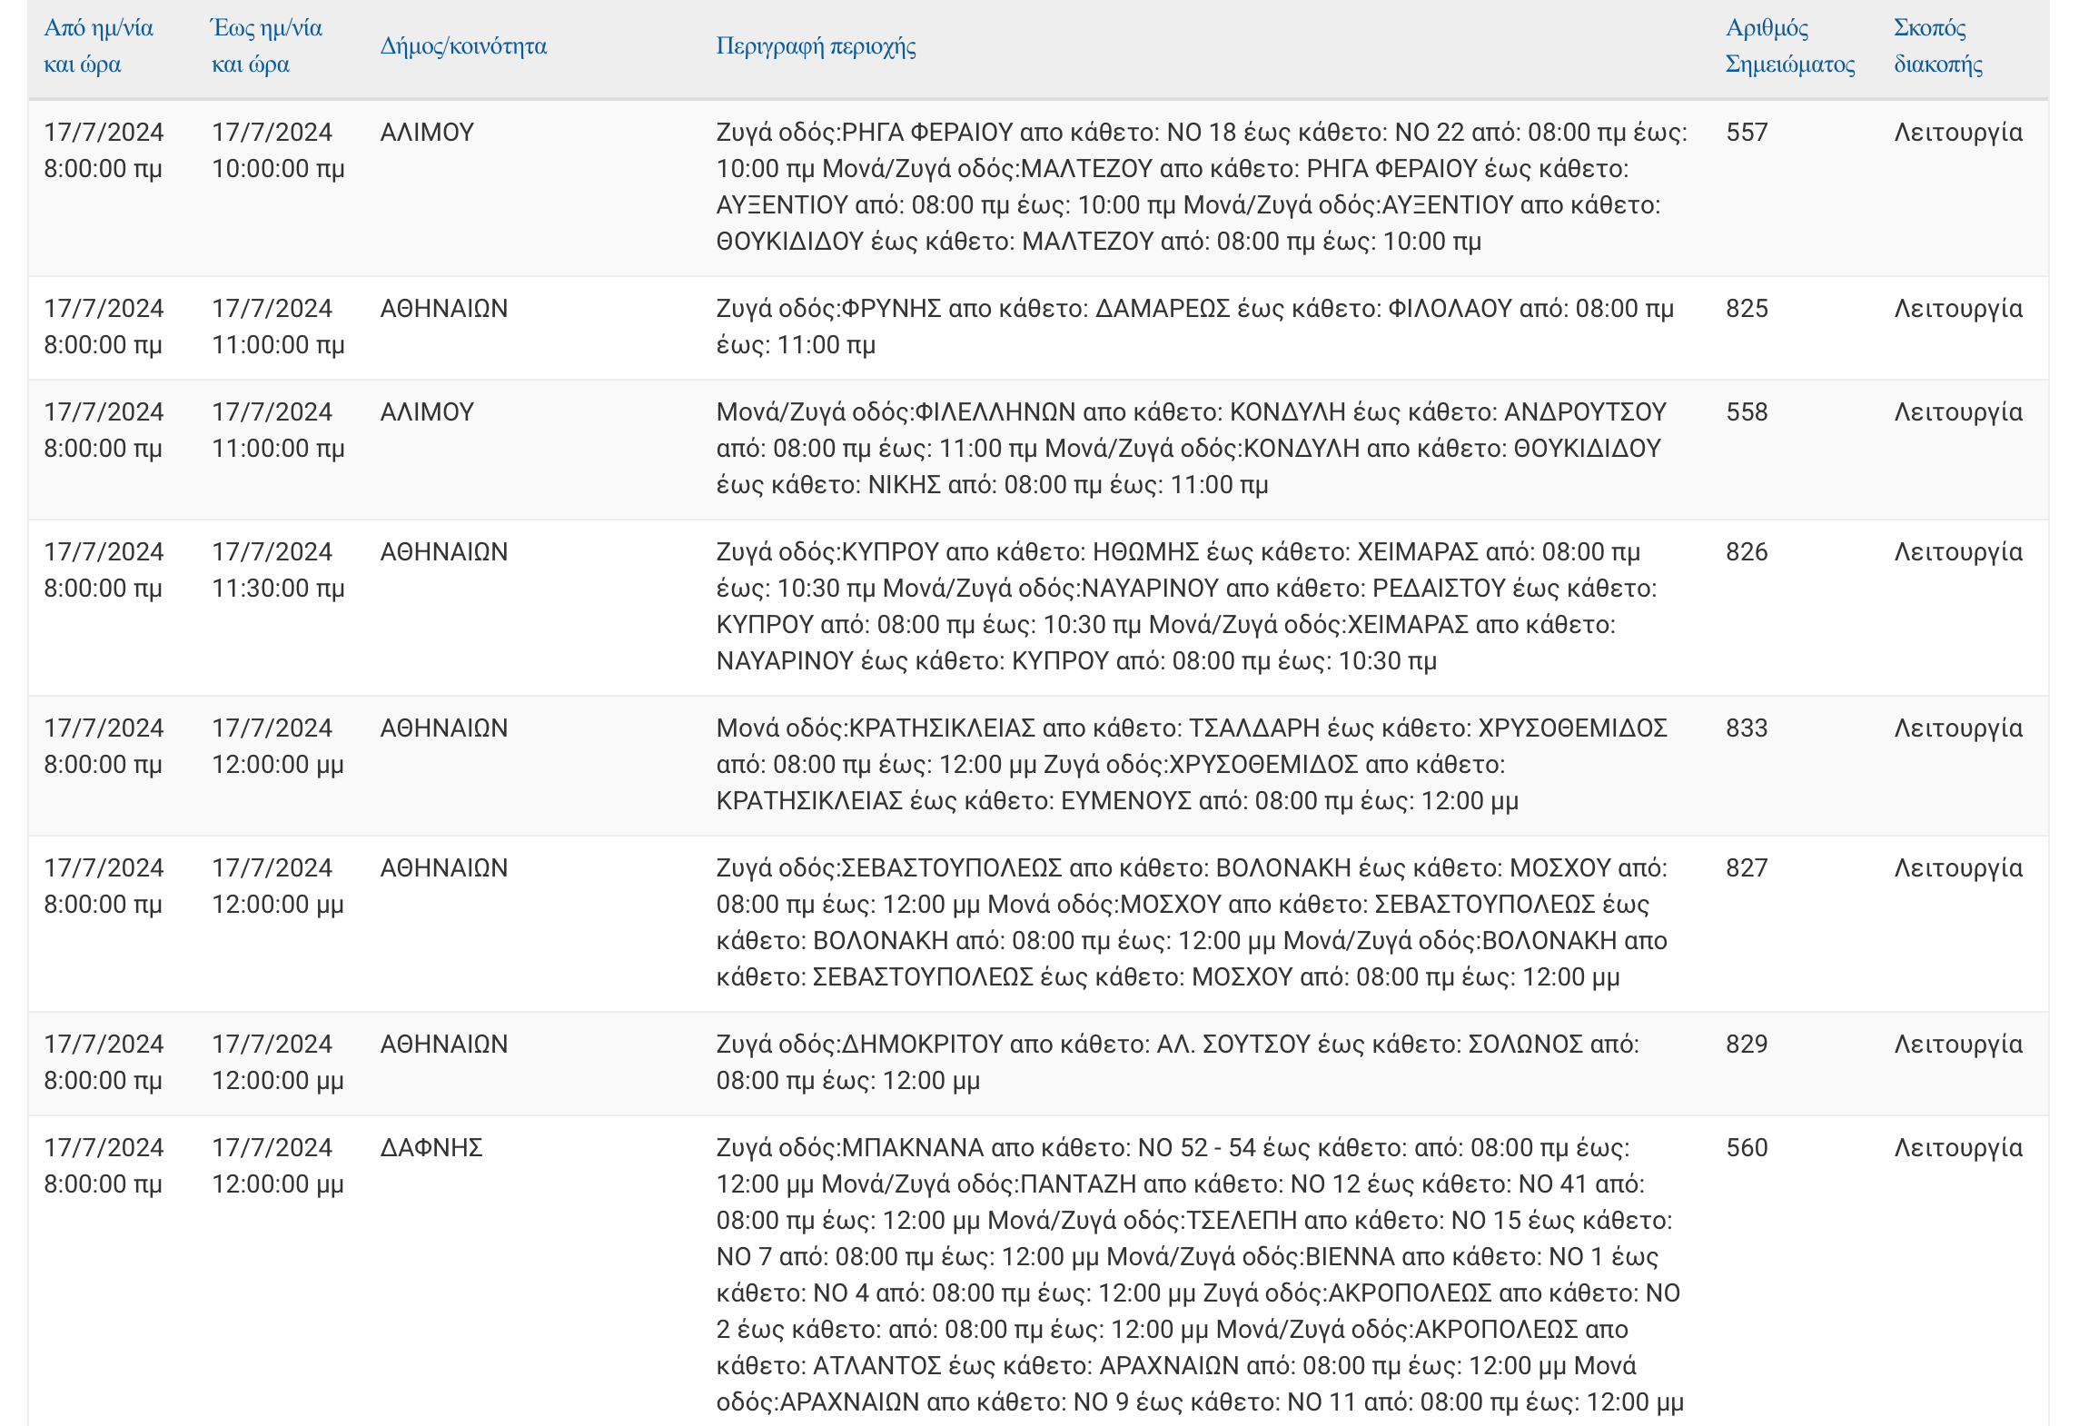
Task: Click end time 12:00:00 μμ in row 829
Action: (x=278, y=1081)
